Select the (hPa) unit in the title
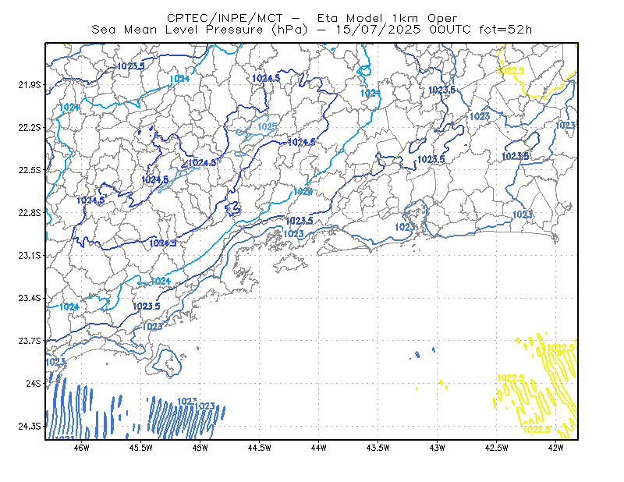624x482 pixels. tap(289, 30)
